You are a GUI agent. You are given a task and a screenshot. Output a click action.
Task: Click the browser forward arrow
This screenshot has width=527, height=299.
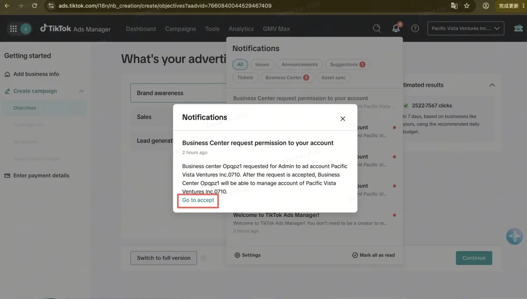tap(21, 6)
